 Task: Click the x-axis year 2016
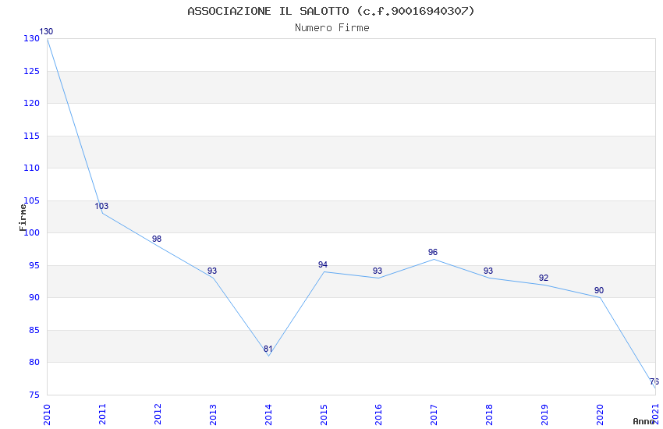click(x=379, y=414)
